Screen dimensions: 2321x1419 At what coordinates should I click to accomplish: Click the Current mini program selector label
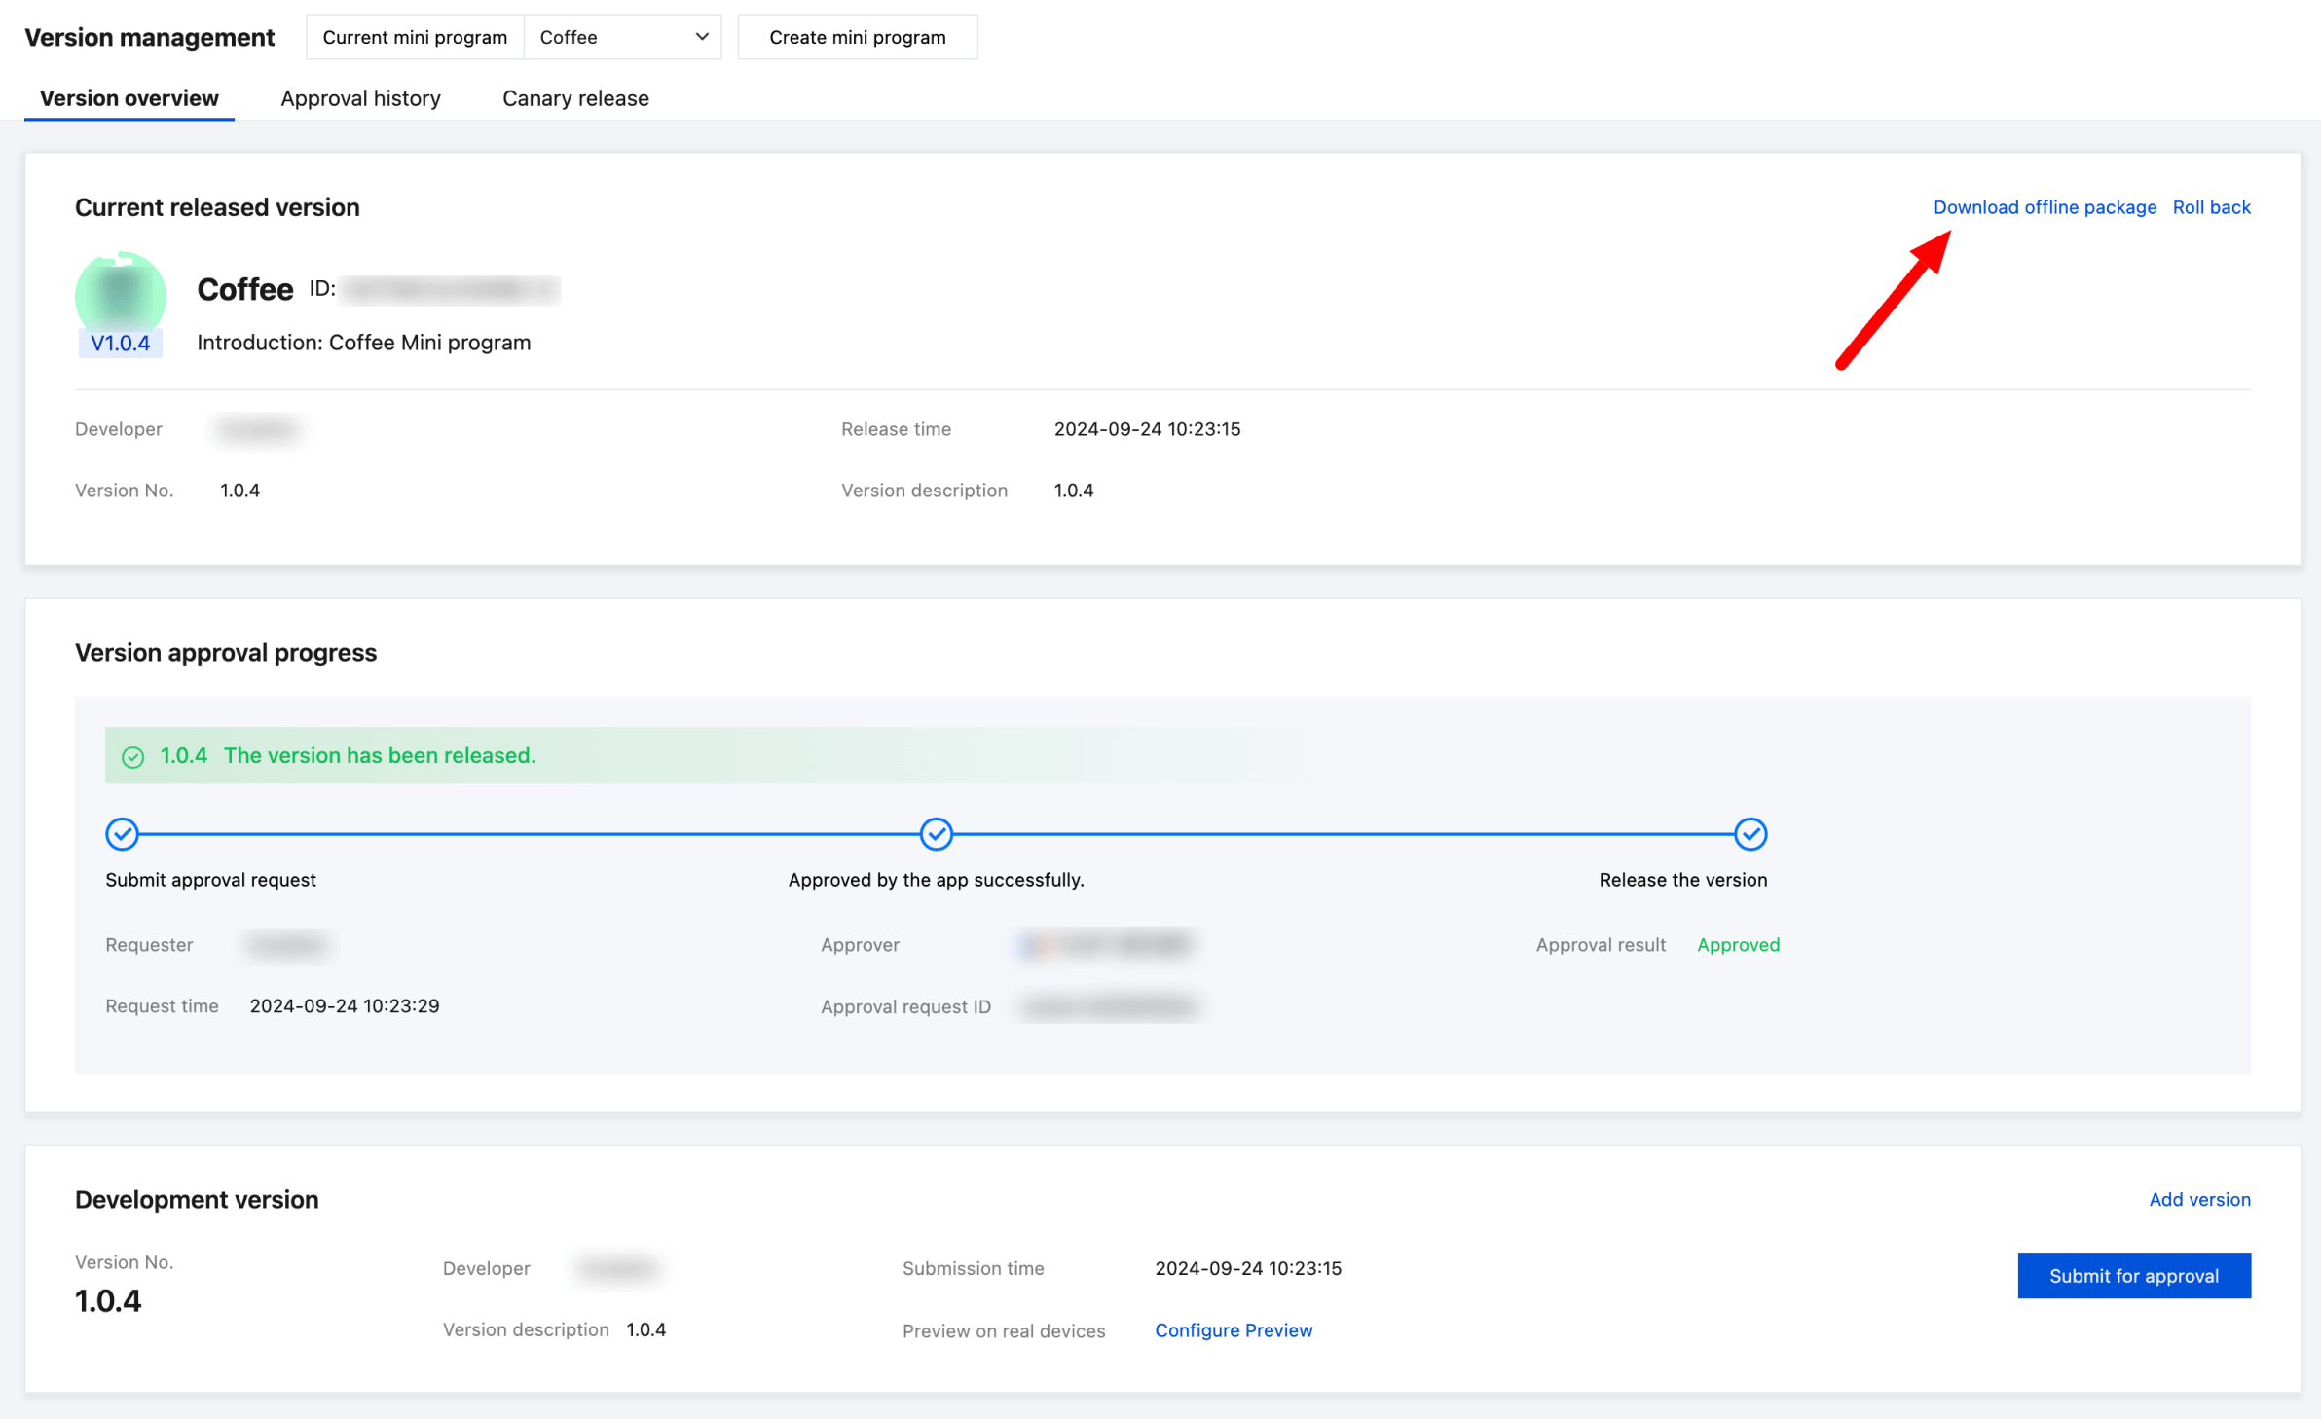tap(415, 37)
